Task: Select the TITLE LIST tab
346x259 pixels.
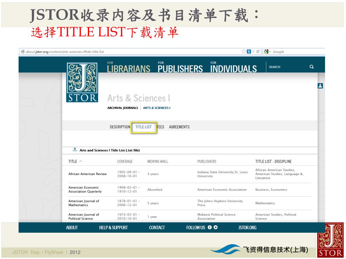Action: (x=143, y=127)
